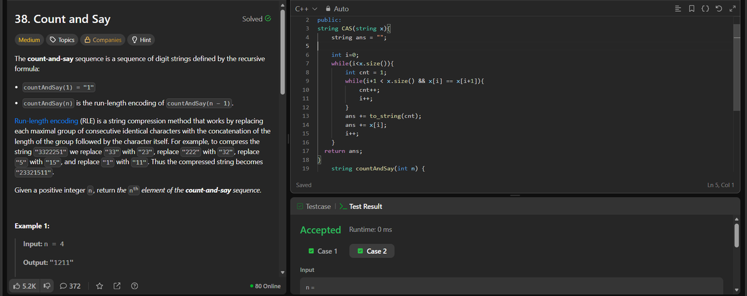747x296 pixels.
Task: Star this problem as favorite
Action: pos(101,286)
